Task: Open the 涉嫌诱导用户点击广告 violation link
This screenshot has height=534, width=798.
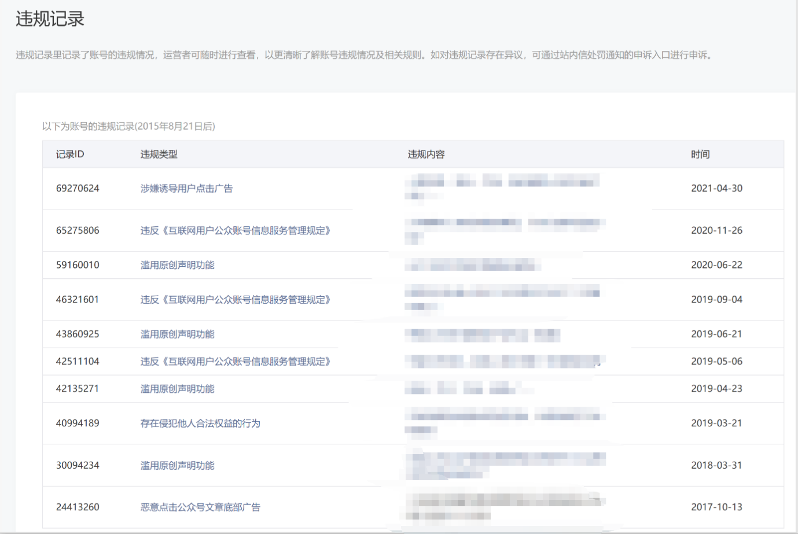Action: click(x=186, y=189)
